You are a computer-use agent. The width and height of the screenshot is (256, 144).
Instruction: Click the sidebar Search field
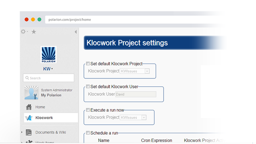pyautogui.click(x=49, y=78)
